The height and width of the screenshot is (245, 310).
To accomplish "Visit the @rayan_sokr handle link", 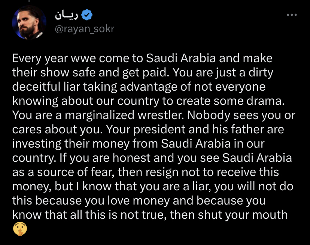I will [84, 29].
